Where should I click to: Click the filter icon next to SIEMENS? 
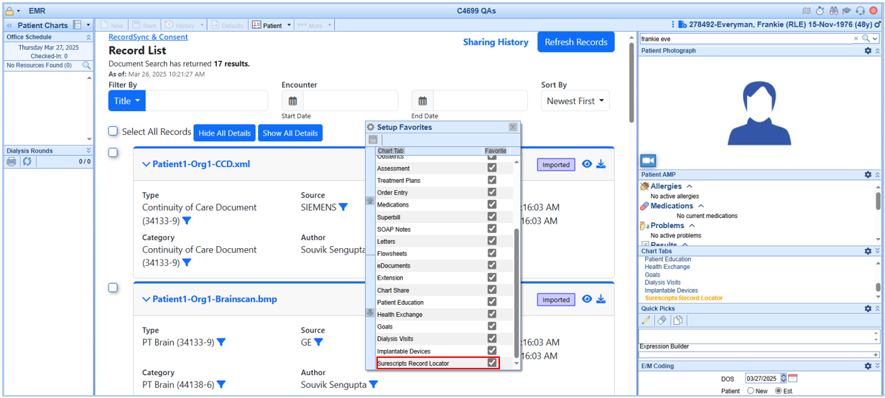click(343, 207)
